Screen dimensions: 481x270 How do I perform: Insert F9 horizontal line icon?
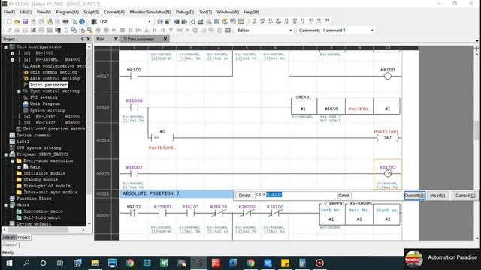319,21
